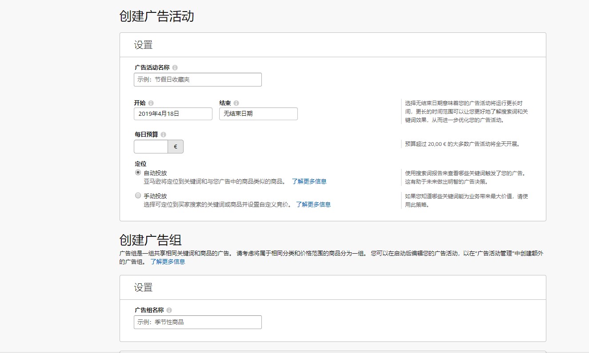589x353 pixels.
Task: Click hint text 预算超过 20,00 €
Action: coord(462,144)
